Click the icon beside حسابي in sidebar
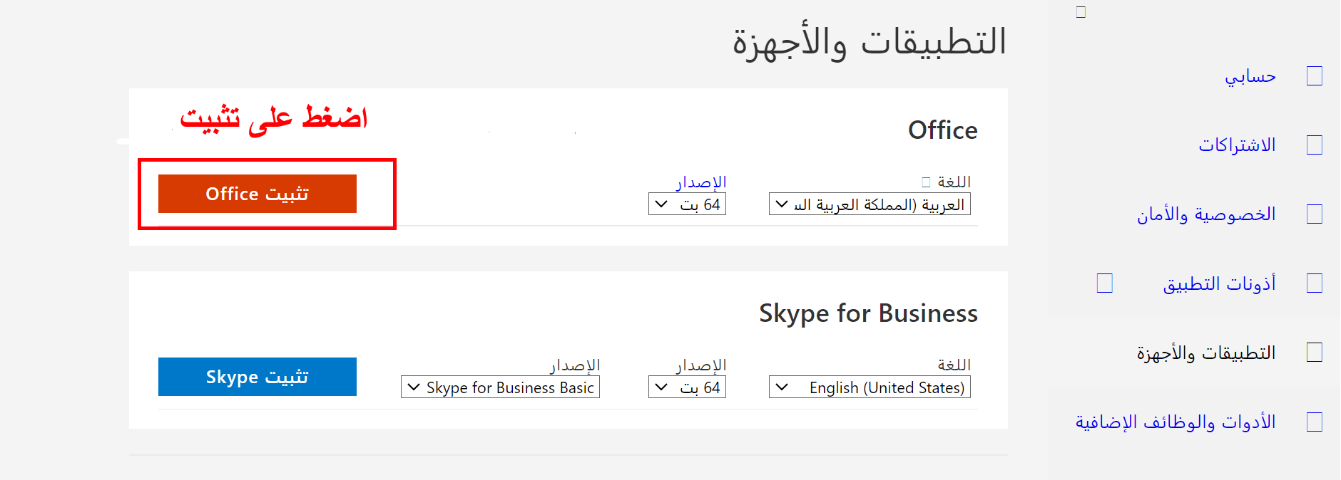Viewport: 1341px width, 480px height. click(x=1314, y=76)
